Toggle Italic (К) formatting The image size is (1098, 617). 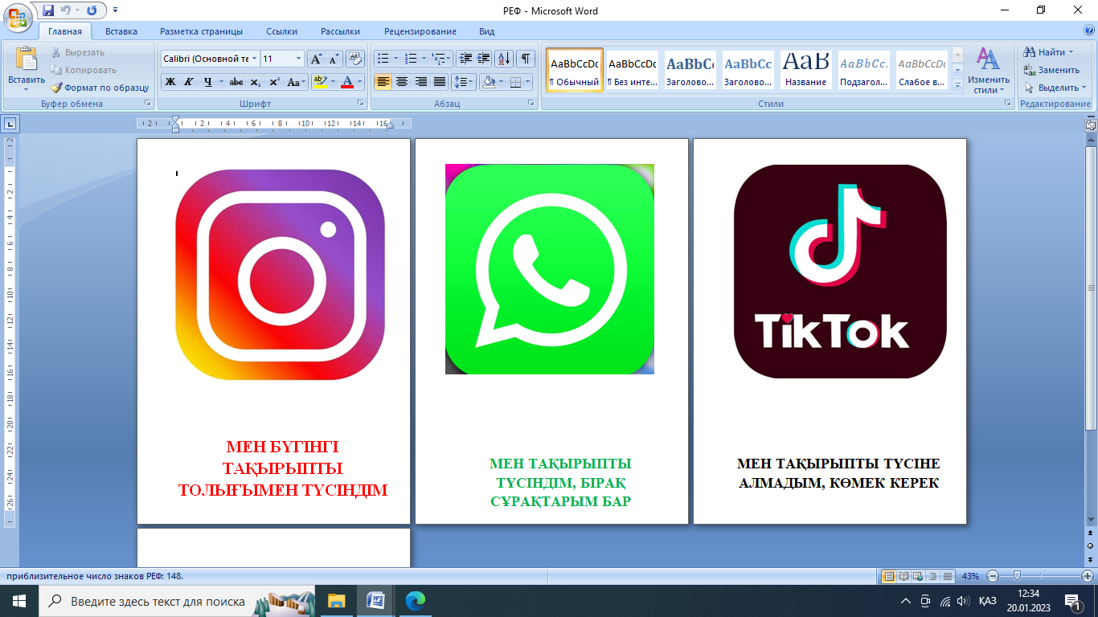pyautogui.click(x=189, y=82)
